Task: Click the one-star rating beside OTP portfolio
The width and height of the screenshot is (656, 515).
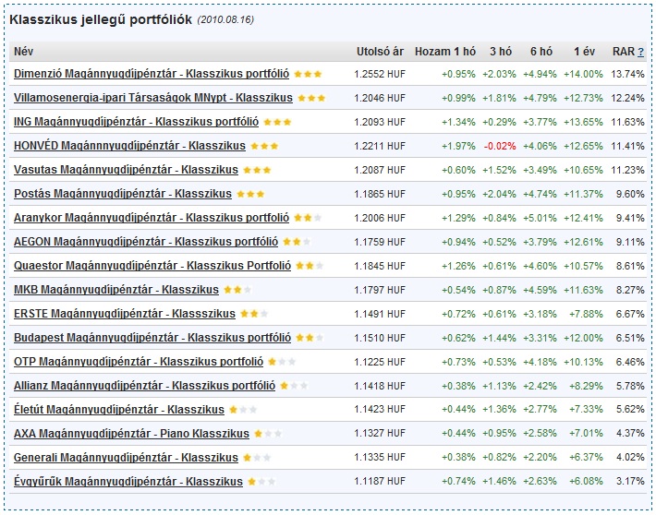Action: pyautogui.click(x=282, y=362)
